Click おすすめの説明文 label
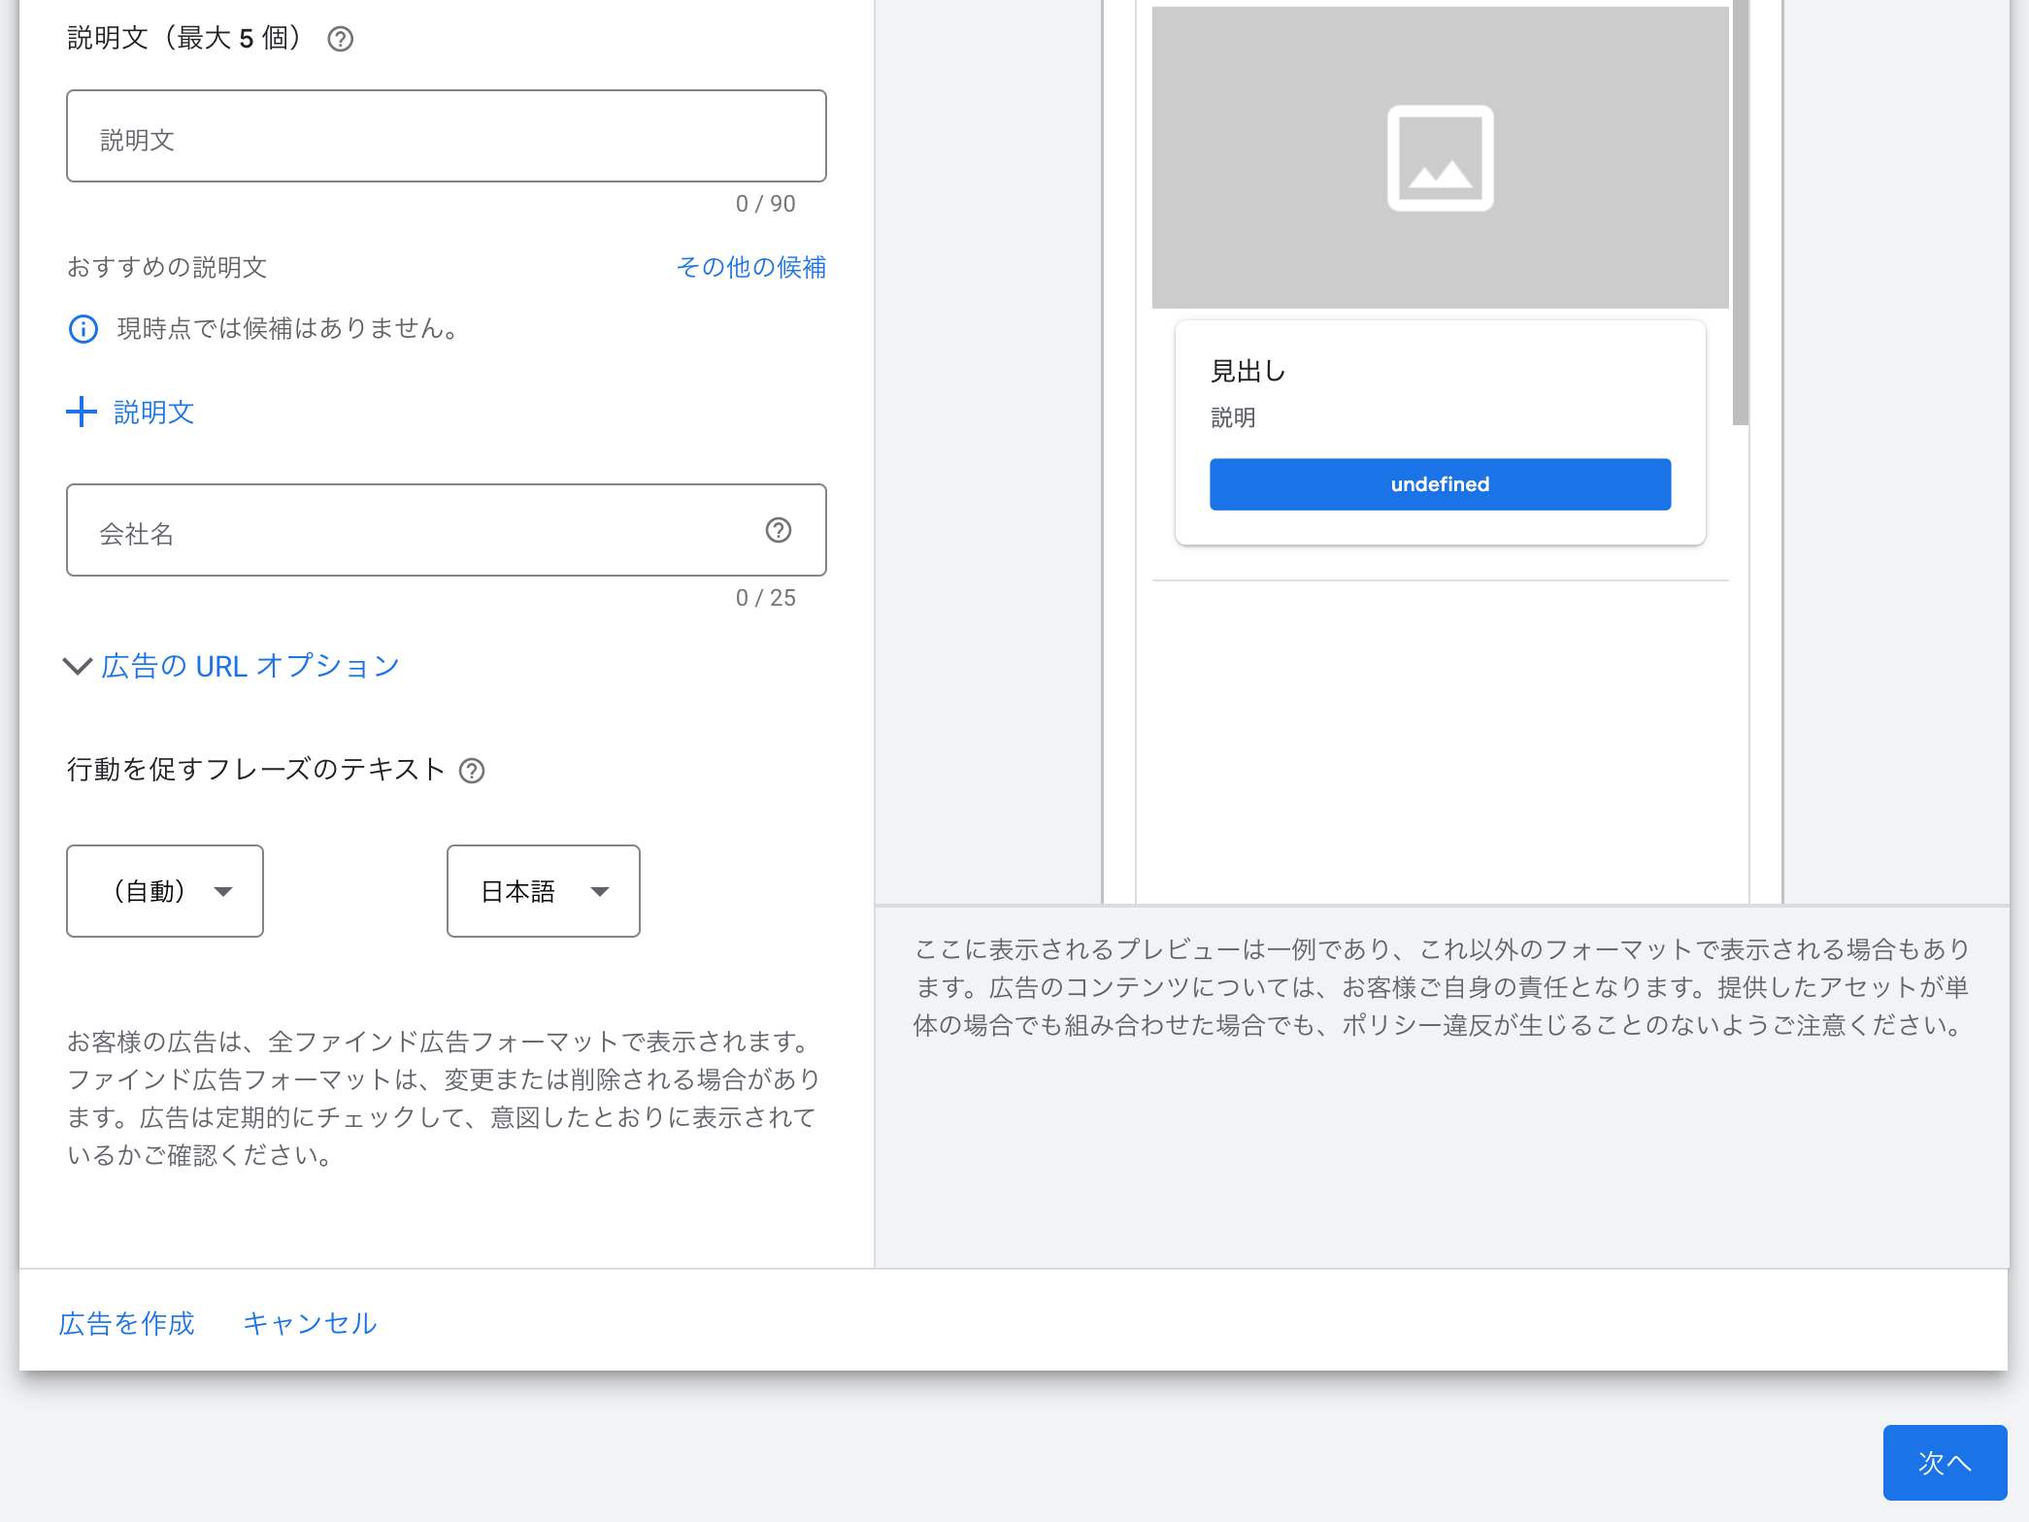Screen dimensions: 2029x1522 [167, 267]
